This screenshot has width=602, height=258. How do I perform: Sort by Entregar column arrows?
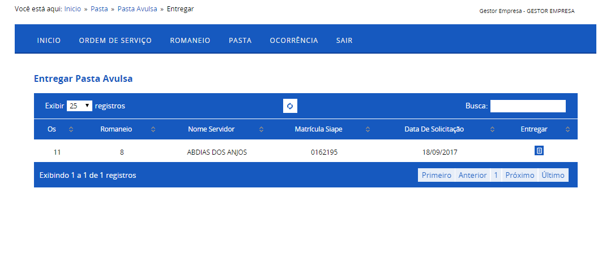568,129
